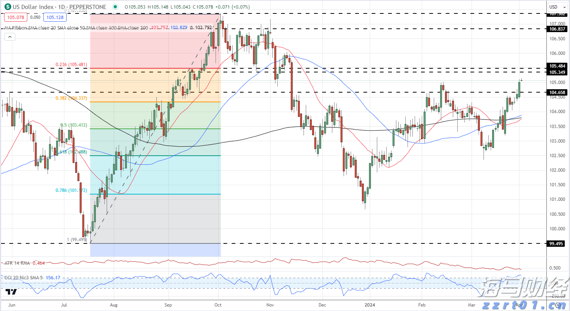
Task: Click the Nov label on time axis
Action: [270, 305]
